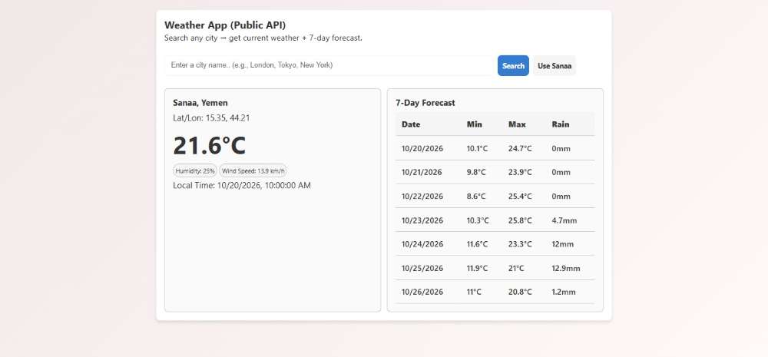This screenshot has width=768, height=357.
Task: Click the 25.8°C maximum temperature
Action: tap(520, 220)
